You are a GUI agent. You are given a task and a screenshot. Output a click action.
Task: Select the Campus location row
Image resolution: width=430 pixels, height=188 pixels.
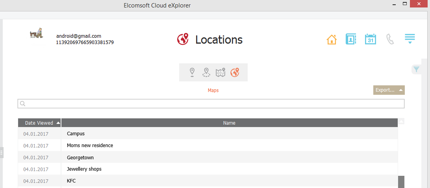76,134
